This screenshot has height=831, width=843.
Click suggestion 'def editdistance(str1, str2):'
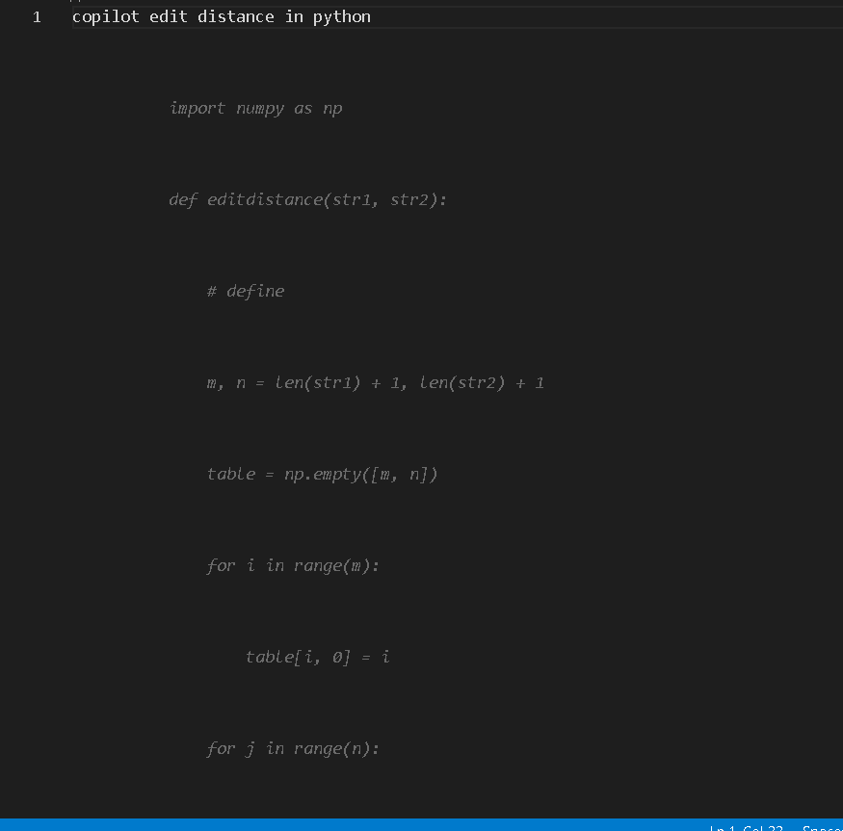coord(307,200)
